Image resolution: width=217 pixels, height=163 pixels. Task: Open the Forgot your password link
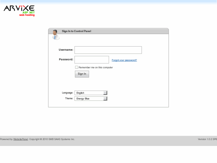(x=124, y=60)
